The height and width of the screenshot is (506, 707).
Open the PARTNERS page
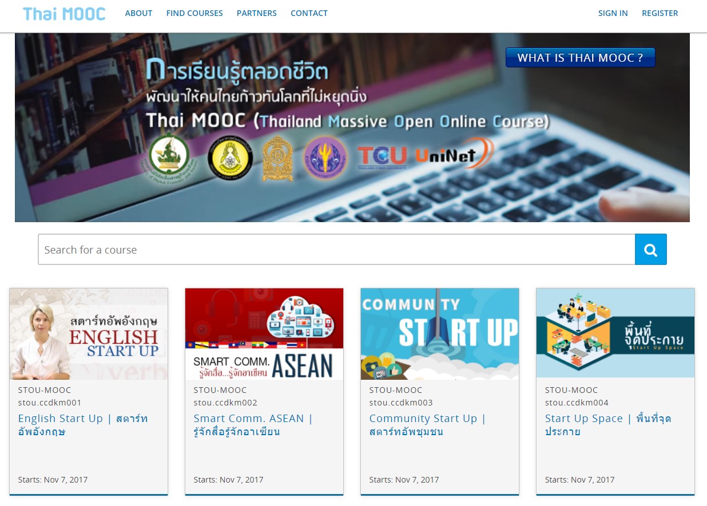257,13
